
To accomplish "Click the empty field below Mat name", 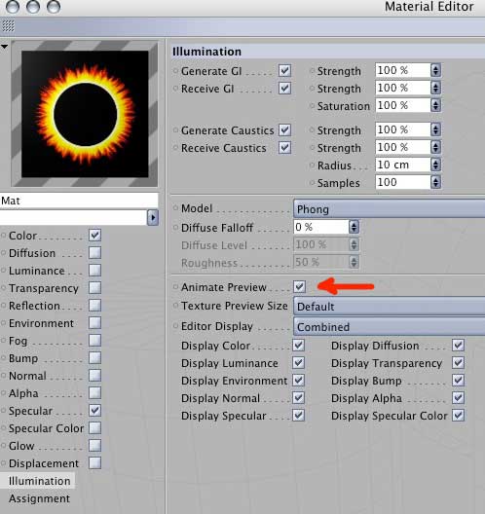I will pos(73,217).
